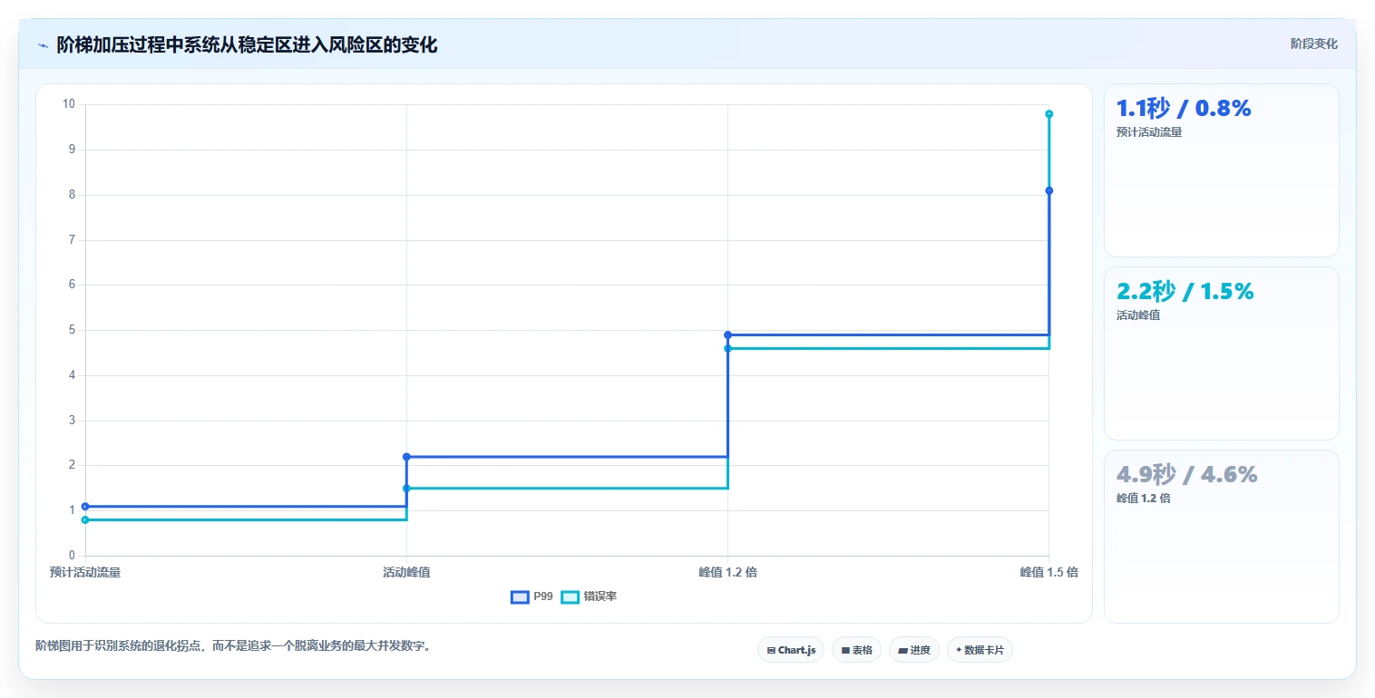The height and width of the screenshot is (698, 1375).
Task: Click the 阶段变化 label in the header
Action: click(1313, 44)
